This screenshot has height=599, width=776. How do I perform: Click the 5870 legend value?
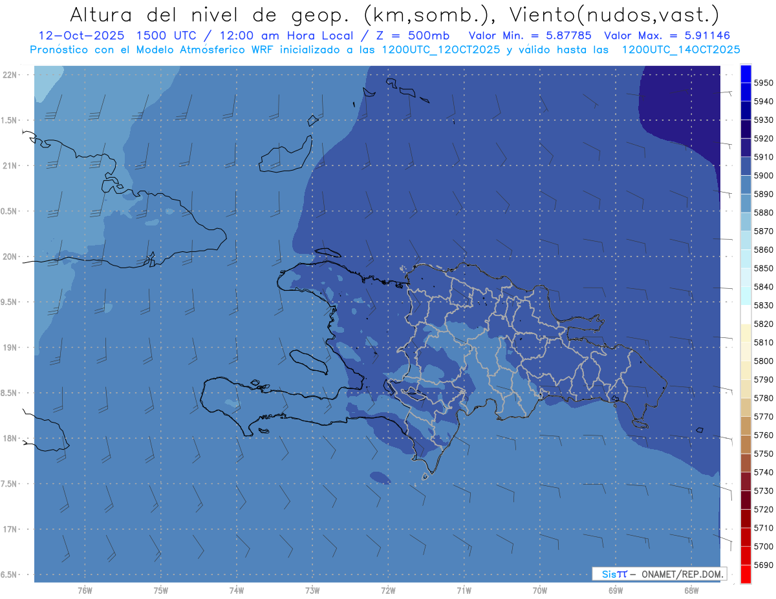(x=763, y=231)
